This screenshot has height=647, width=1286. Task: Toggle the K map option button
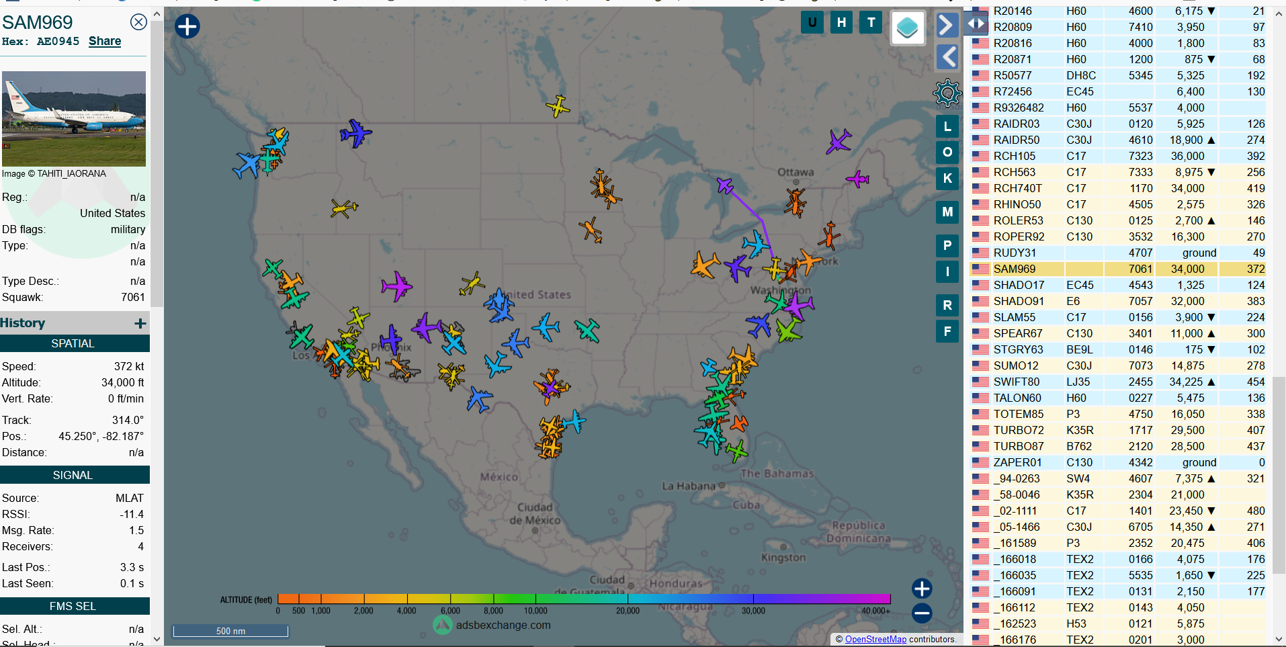coord(947,178)
